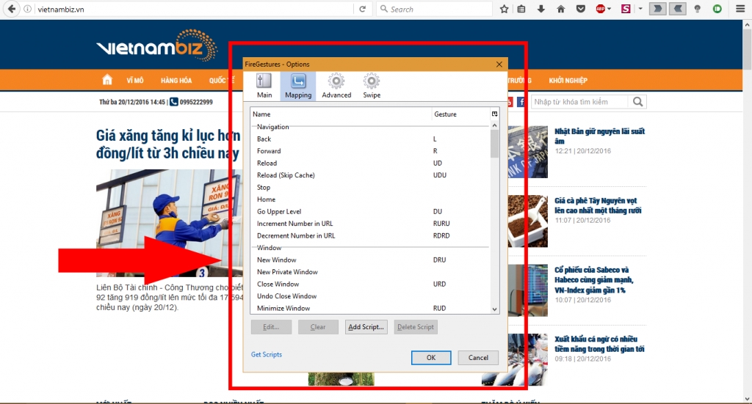This screenshot has width=752, height=404.
Task: Click the Add Script... button
Action: tap(366, 327)
